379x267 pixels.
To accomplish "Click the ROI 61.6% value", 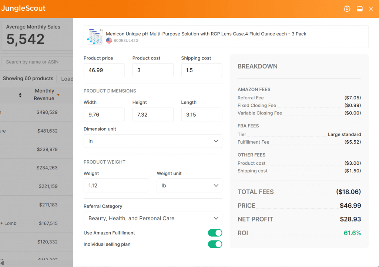I will click(352, 233).
